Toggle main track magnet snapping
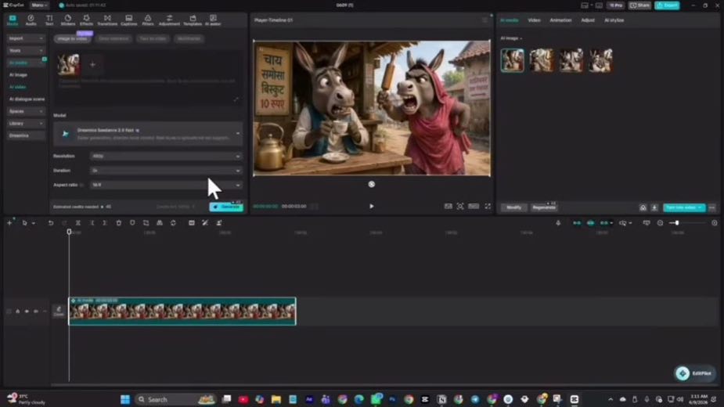 click(577, 223)
